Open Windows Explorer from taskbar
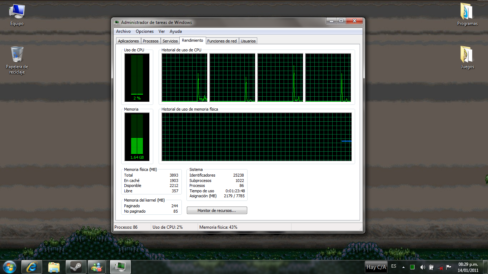This screenshot has height=274, width=488. 54,267
